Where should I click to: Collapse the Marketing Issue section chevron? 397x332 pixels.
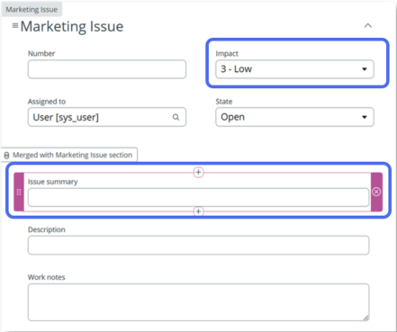368,26
